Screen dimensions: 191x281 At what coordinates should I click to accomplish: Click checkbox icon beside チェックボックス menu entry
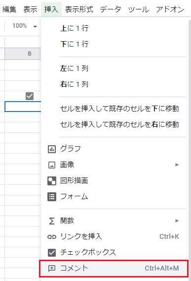coord(52,253)
